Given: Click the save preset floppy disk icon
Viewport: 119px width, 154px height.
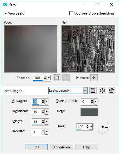Looking at the screenshot, I should click(x=93, y=90).
